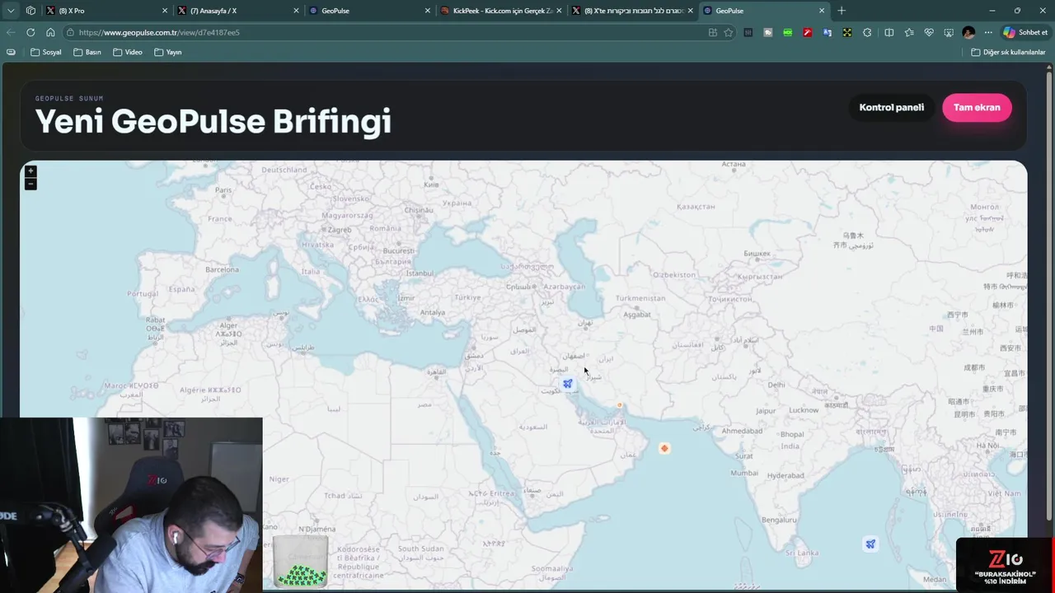The image size is (1055, 593).
Task: Open the browser settings and more menu
Action: pos(988,32)
